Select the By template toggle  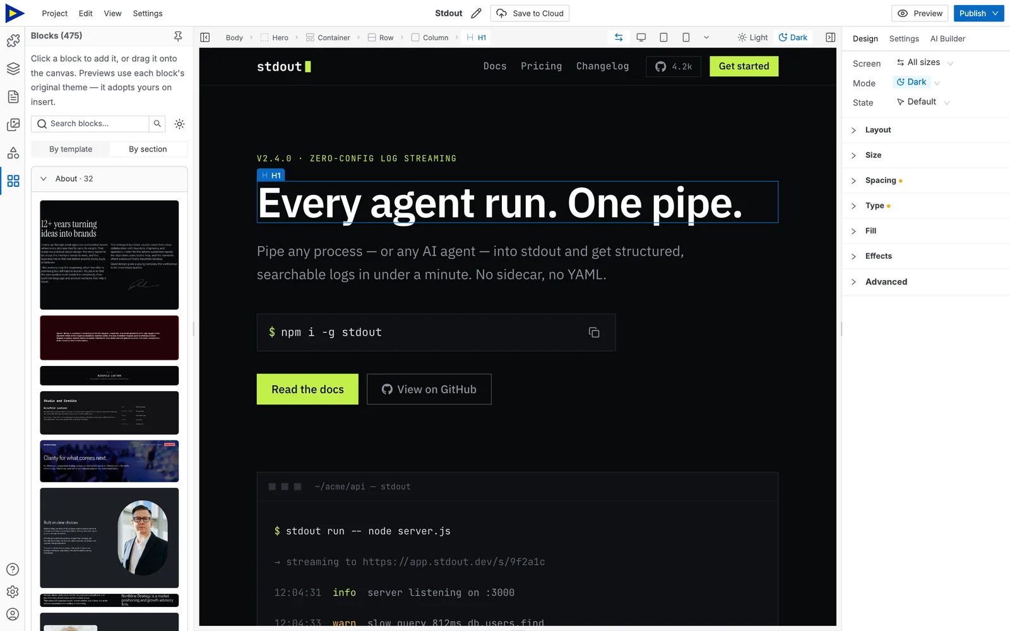click(71, 150)
